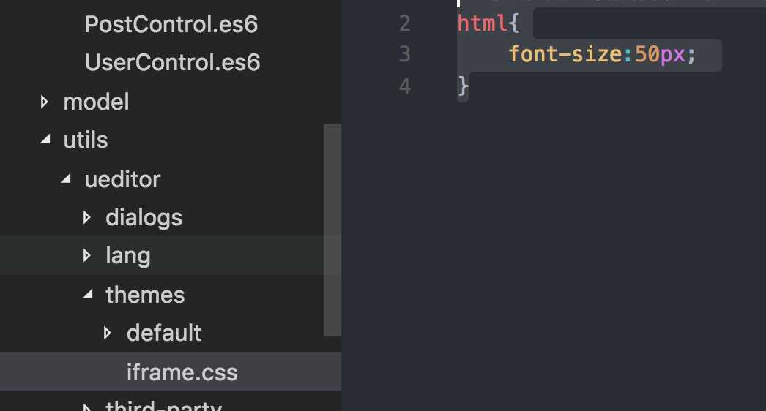Expand the dialogs folder arrow
The image size is (766, 411).
[87, 217]
